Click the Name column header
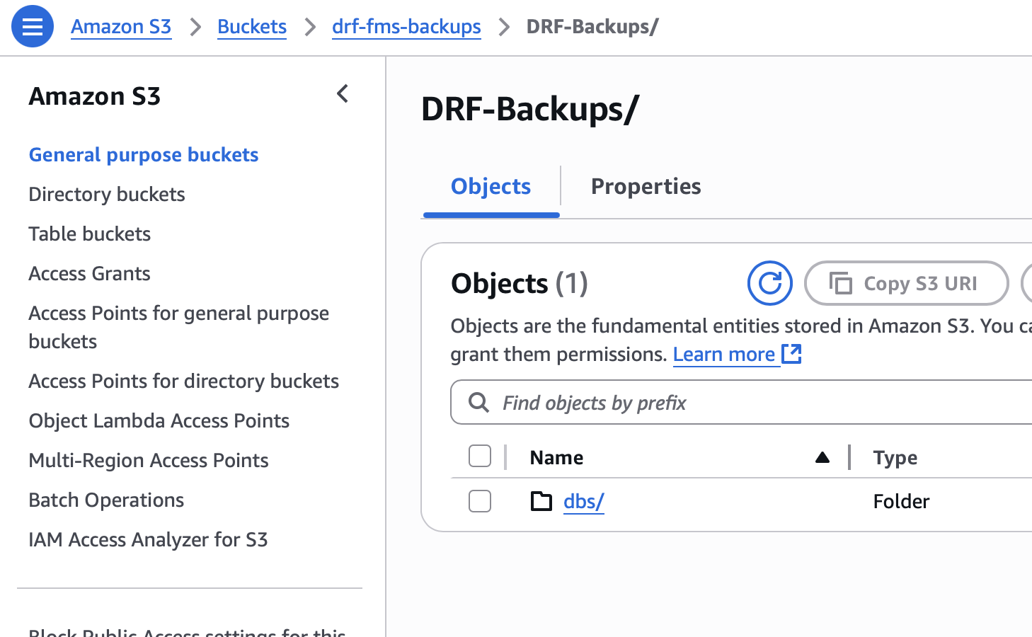Viewport: 1032px width, 637px height. pos(557,457)
